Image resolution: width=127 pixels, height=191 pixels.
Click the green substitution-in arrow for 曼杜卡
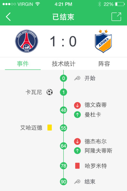[77, 115]
